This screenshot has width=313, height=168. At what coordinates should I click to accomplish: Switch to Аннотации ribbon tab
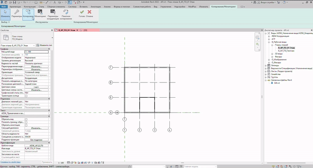tap(95, 7)
